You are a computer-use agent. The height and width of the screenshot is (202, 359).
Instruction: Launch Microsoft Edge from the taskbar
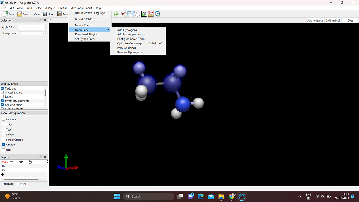(200, 196)
